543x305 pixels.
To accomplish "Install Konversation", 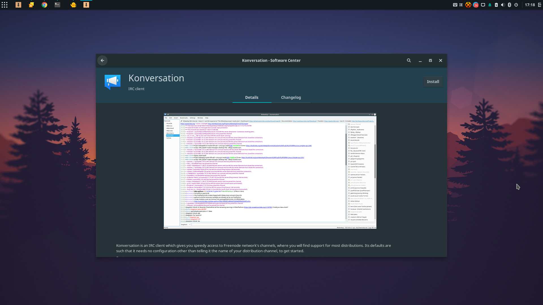I will (433, 82).
